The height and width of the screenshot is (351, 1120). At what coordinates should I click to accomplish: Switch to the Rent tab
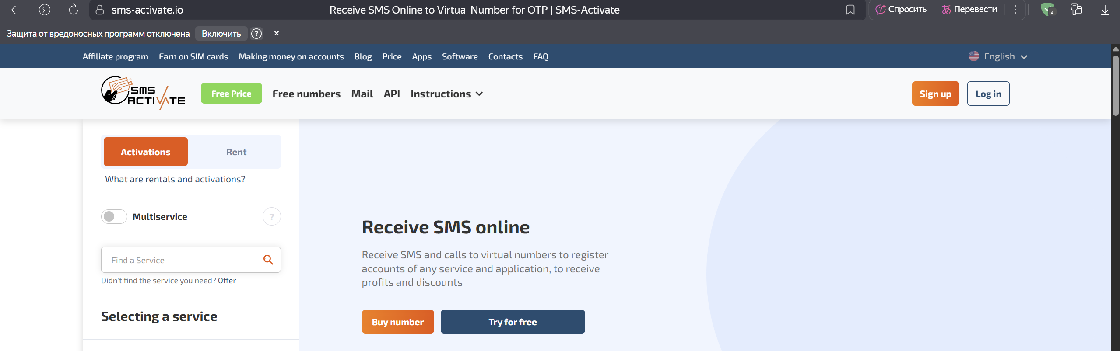point(236,152)
